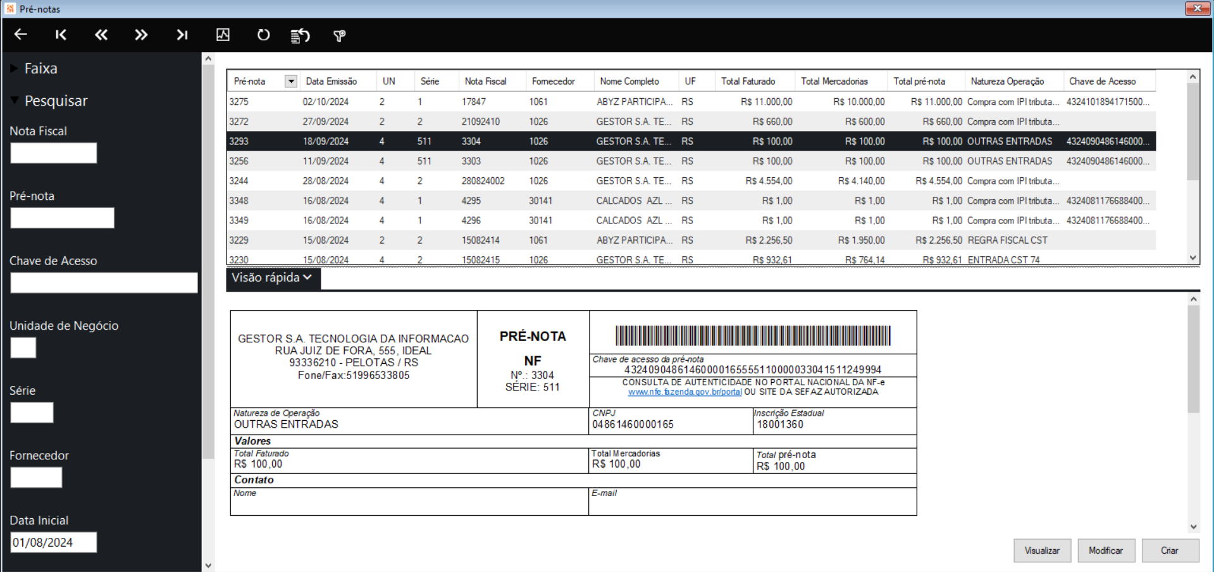Click the preview pane scrollbar down arrow
The width and height of the screenshot is (1214, 572).
coord(1194,526)
